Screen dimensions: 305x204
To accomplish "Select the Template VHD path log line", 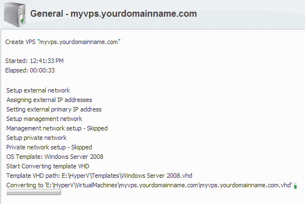I will 99,176.
